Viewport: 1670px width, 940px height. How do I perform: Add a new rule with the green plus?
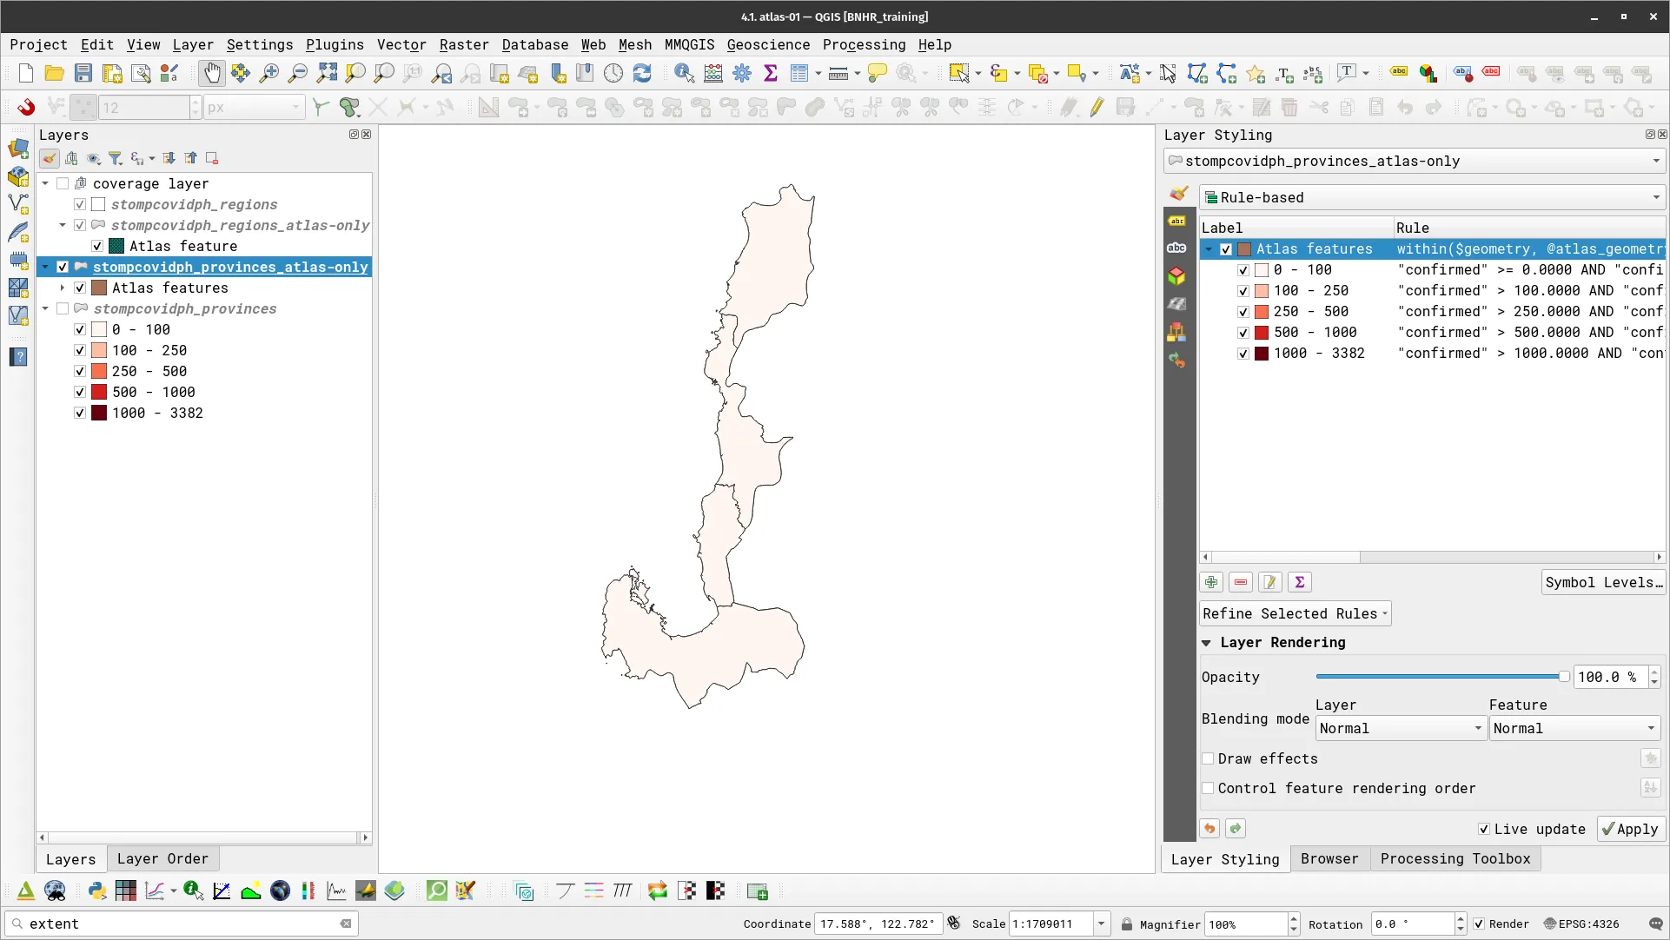click(1210, 582)
